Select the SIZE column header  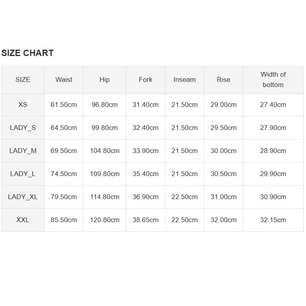click(x=23, y=79)
